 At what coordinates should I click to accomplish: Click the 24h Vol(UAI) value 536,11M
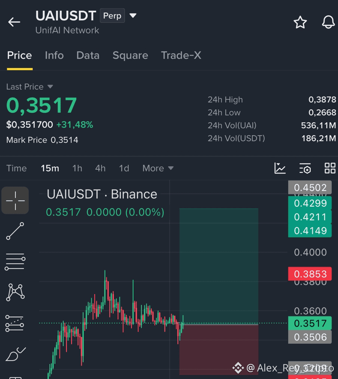pyautogui.click(x=318, y=126)
